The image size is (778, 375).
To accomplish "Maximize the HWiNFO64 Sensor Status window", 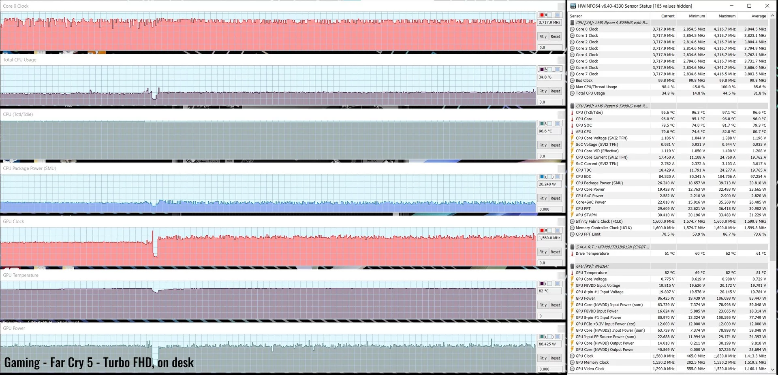I will tap(749, 6).
